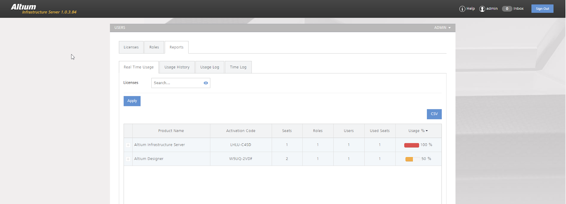Screen dimensions: 566x204
Task: Click the Infrastructure Server version text
Action: coord(49,12)
